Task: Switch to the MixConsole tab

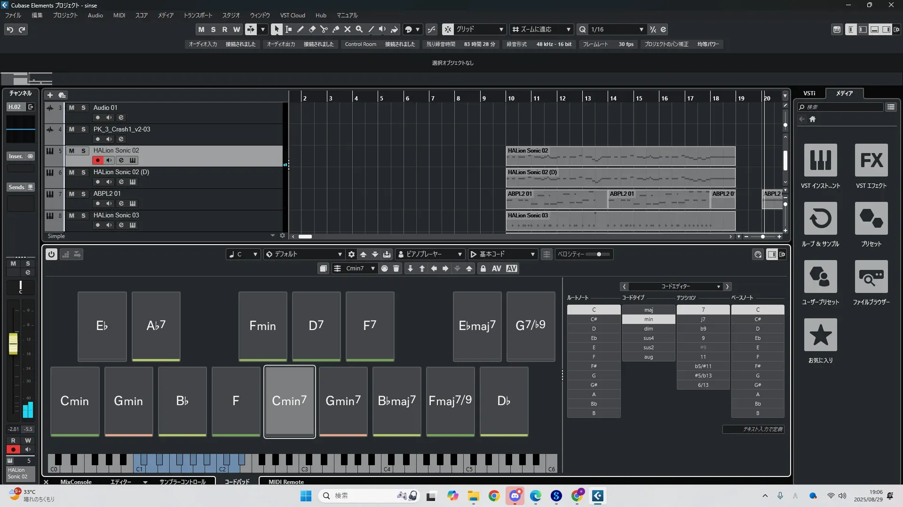Action: (76, 482)
